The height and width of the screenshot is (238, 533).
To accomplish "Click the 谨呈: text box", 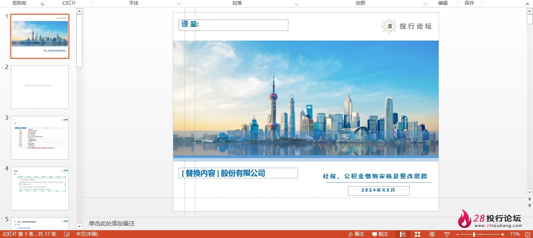I will [233, 25].
